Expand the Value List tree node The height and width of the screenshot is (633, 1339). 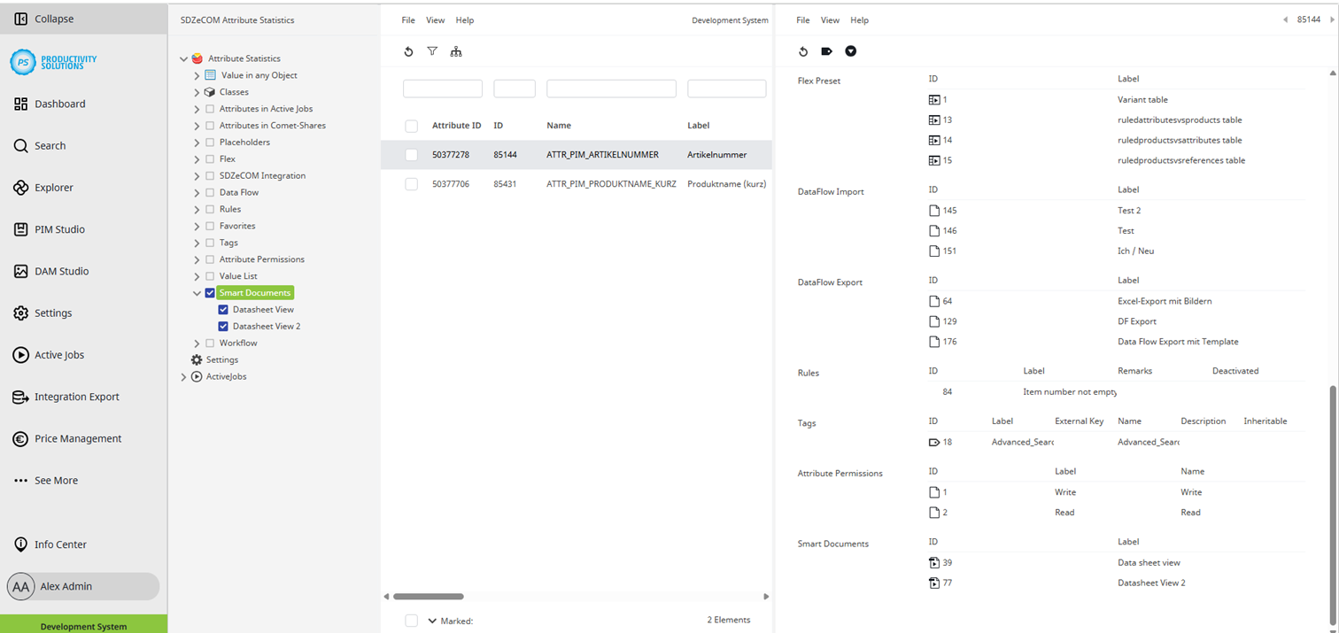coord(197,276)
